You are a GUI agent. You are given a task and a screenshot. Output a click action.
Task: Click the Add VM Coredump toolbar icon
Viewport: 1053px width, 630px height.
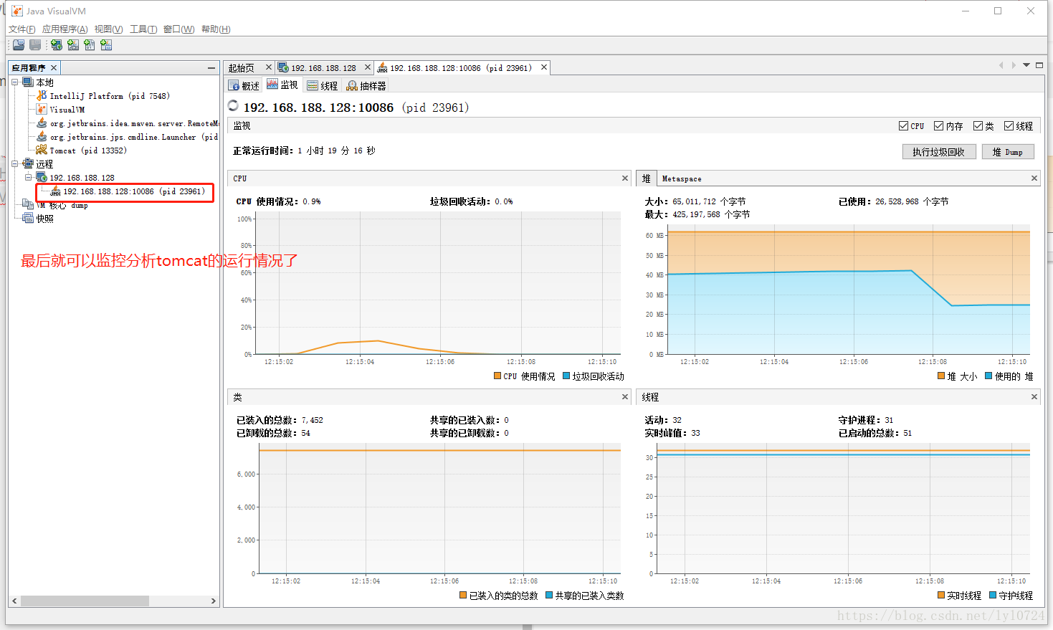[89, 44]
